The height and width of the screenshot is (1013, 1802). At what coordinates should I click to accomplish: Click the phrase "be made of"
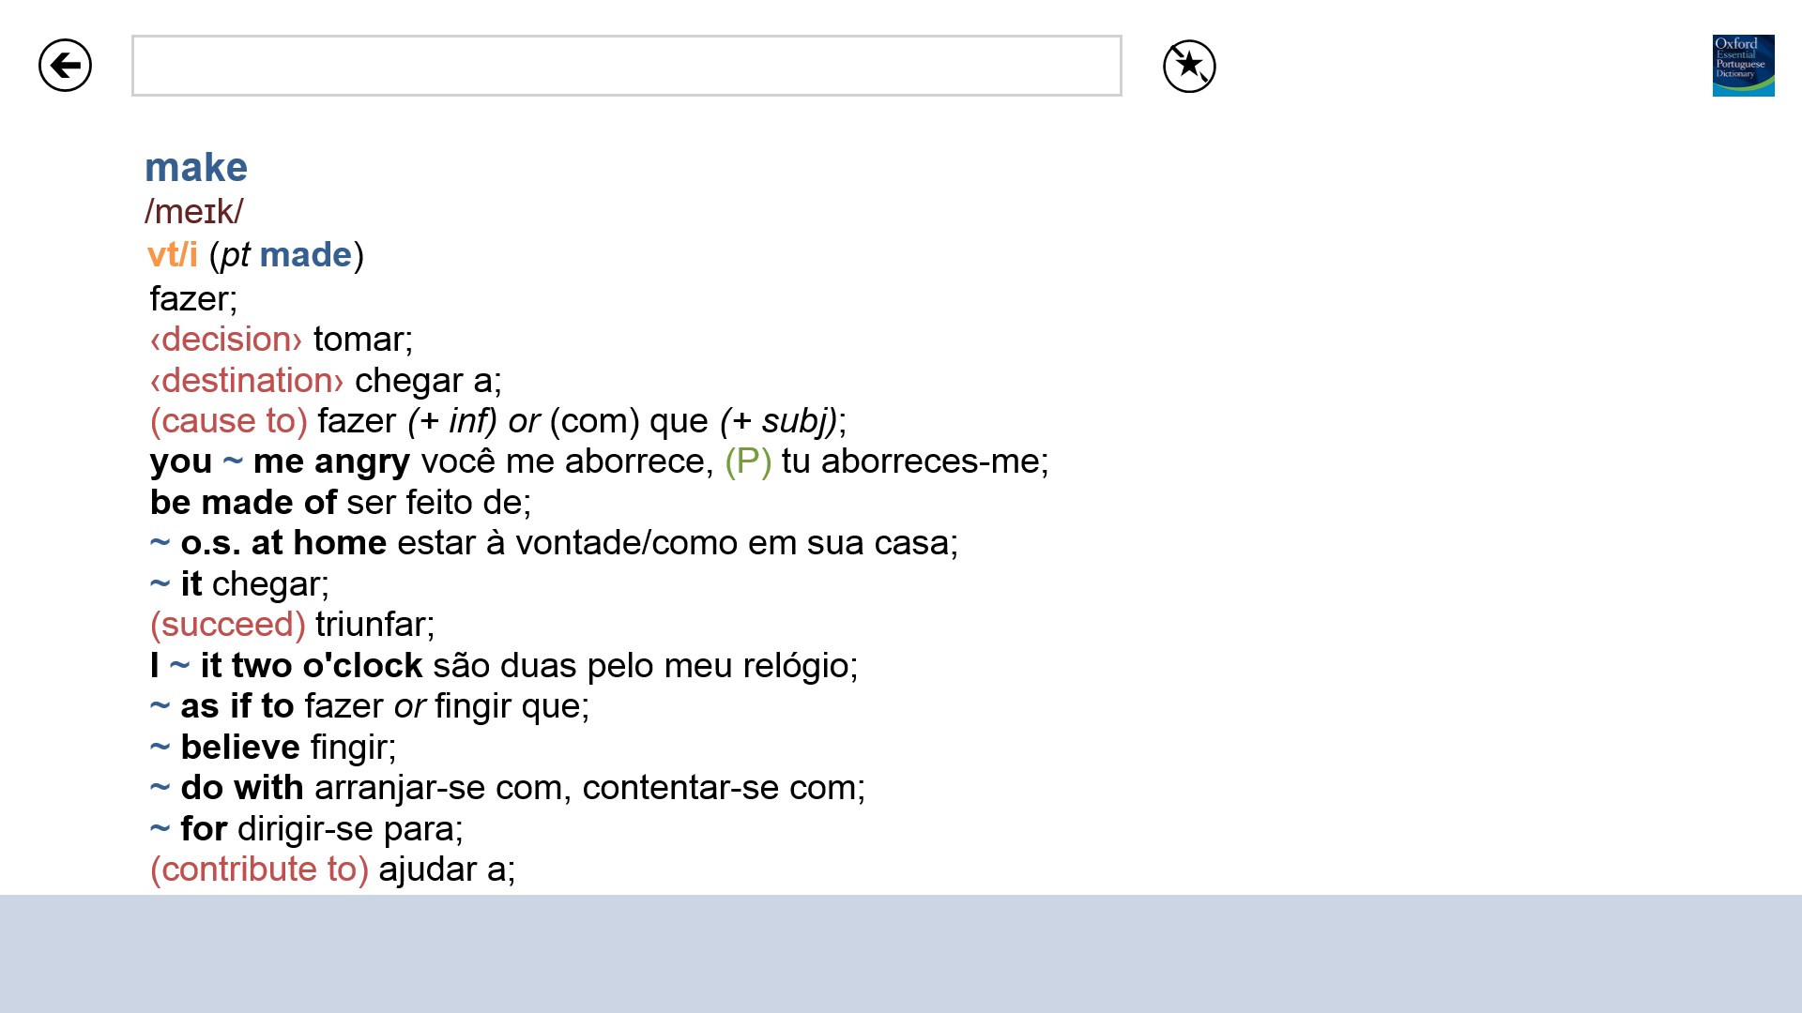(243, 503)
